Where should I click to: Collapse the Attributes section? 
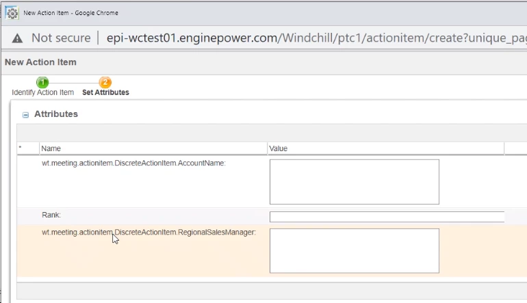pos(25,115)
